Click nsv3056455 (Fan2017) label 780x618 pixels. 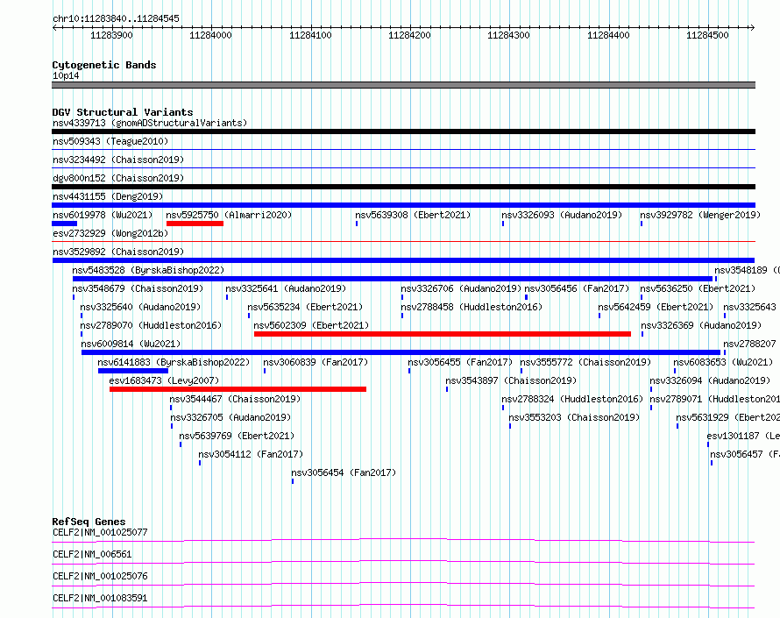(x=460, y=362)
